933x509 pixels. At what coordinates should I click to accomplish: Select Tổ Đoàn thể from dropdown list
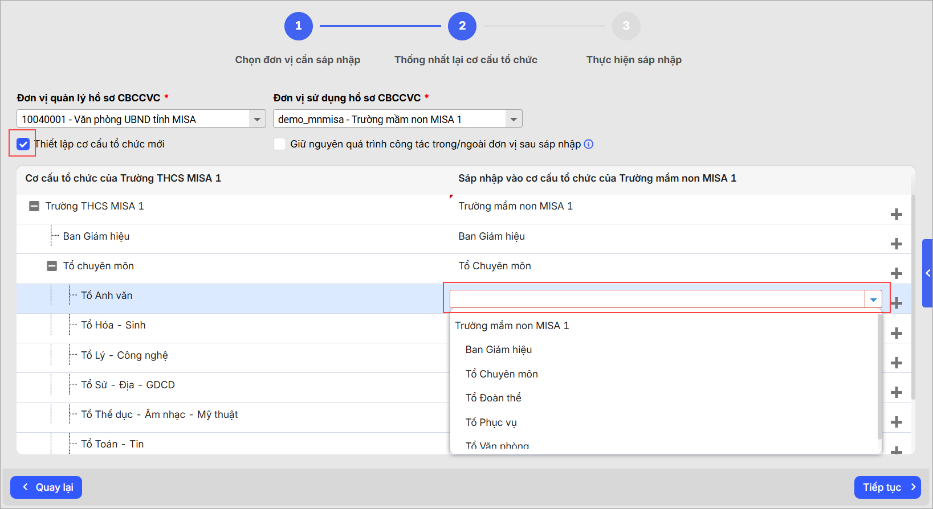493,398
